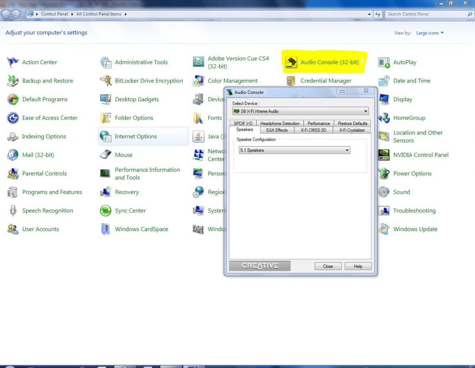Open Ease of Access Center icon
The width and height of the screenshot is (475, 368).
coord(13,118)
